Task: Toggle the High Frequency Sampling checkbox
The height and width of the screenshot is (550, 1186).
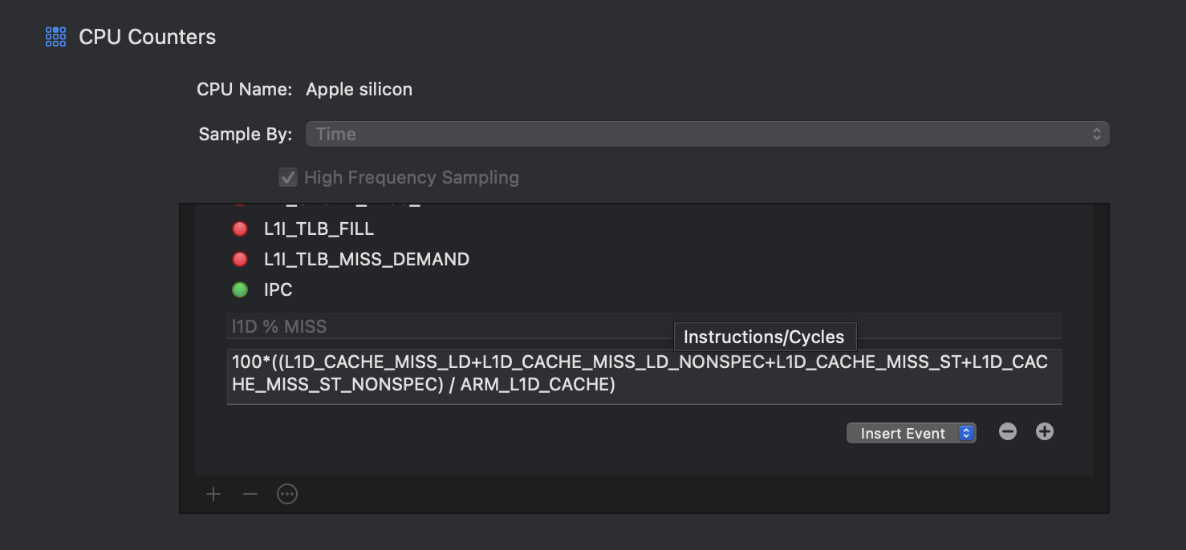Action: click(x=287, y=177)
